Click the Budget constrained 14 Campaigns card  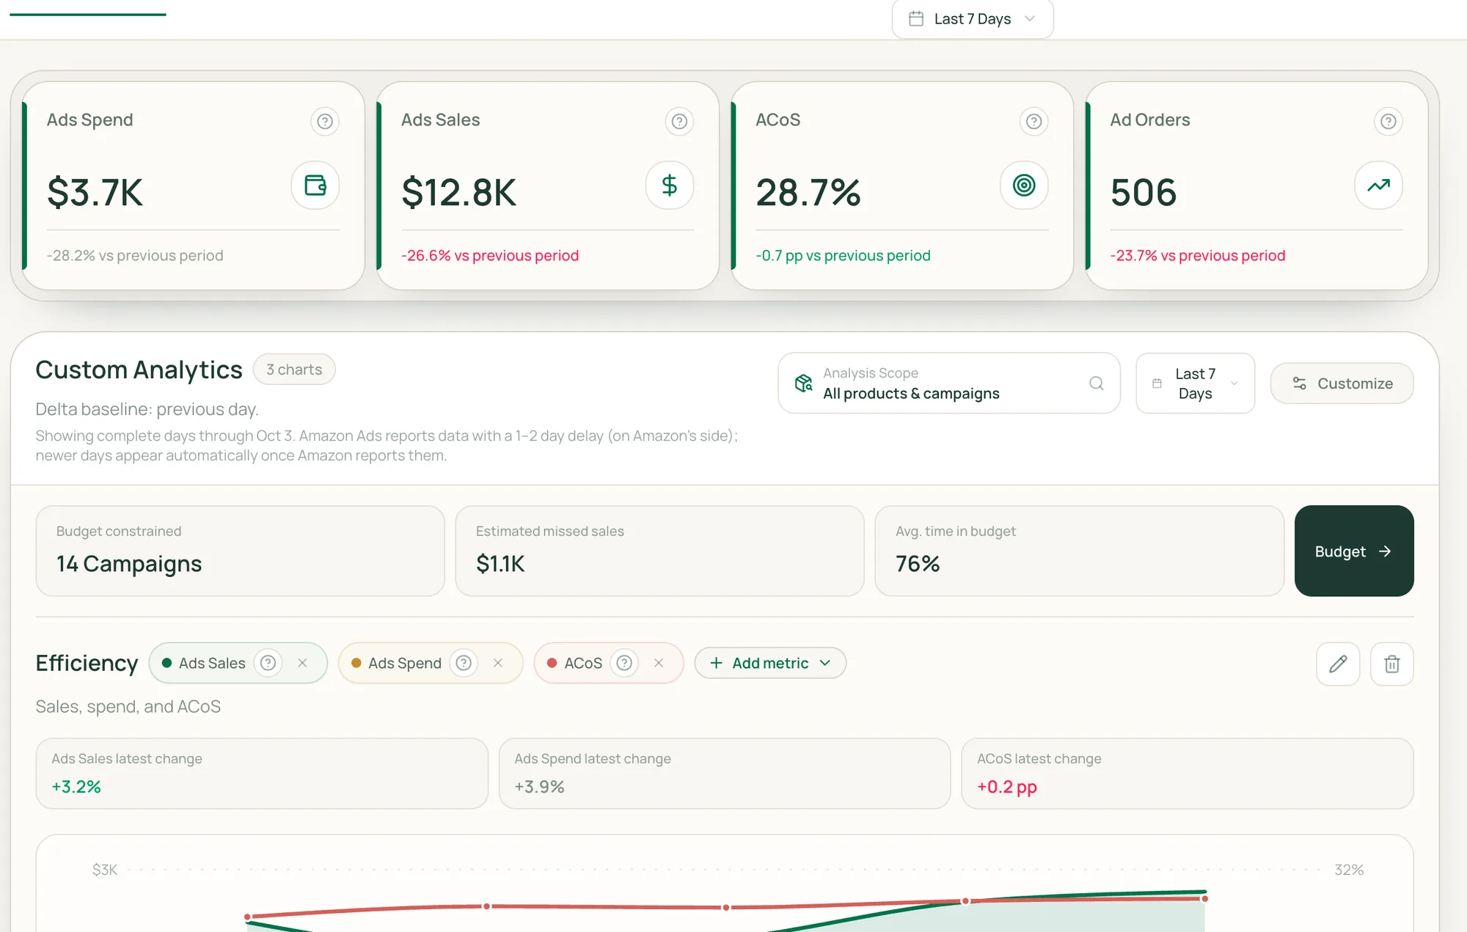(x=241, y=551)
